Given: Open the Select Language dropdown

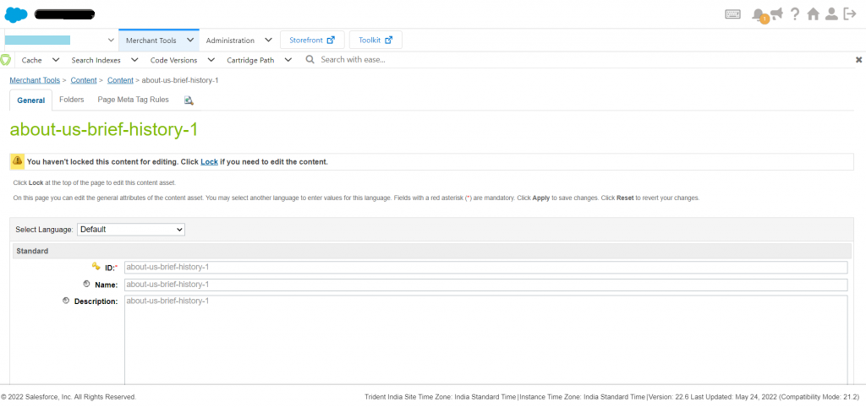Looking at the screenshot, I should coord(130,230).
